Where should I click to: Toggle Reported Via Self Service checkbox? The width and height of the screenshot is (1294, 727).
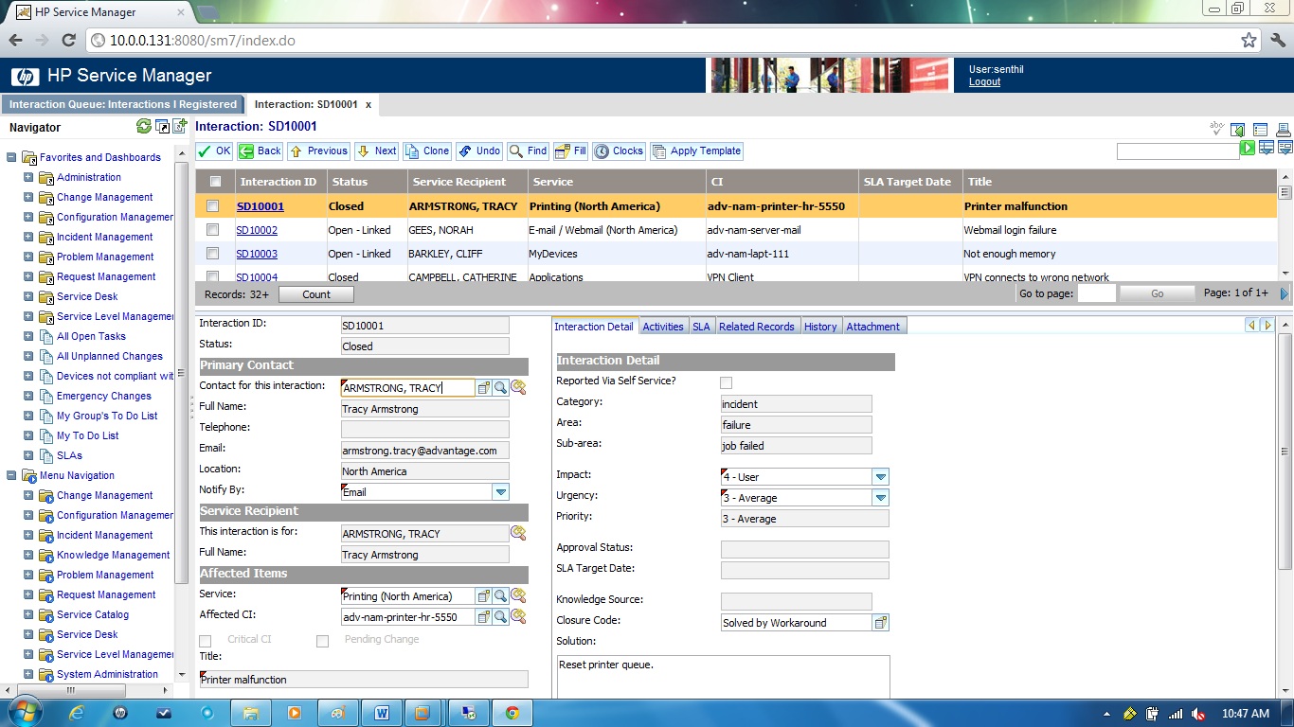point(726,382)
